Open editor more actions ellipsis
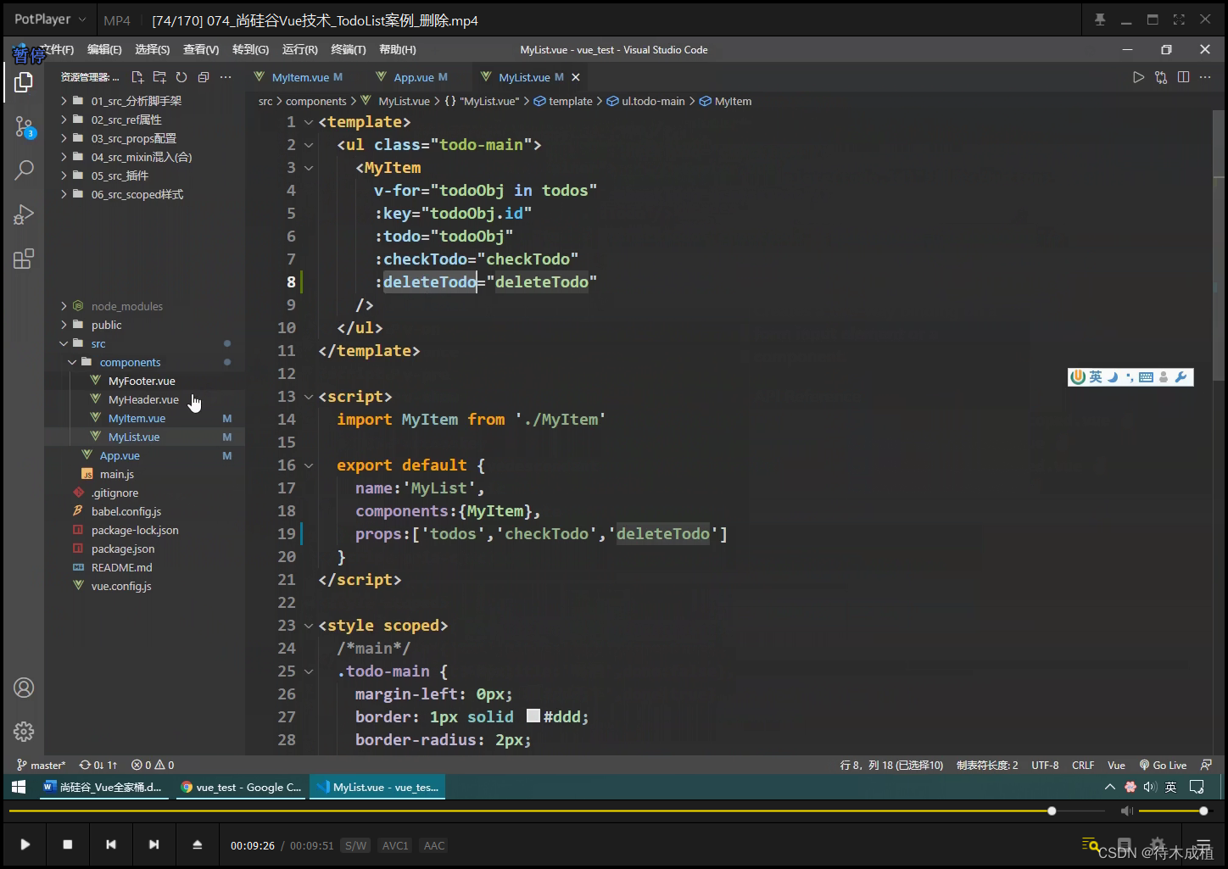 (1205, 77)
